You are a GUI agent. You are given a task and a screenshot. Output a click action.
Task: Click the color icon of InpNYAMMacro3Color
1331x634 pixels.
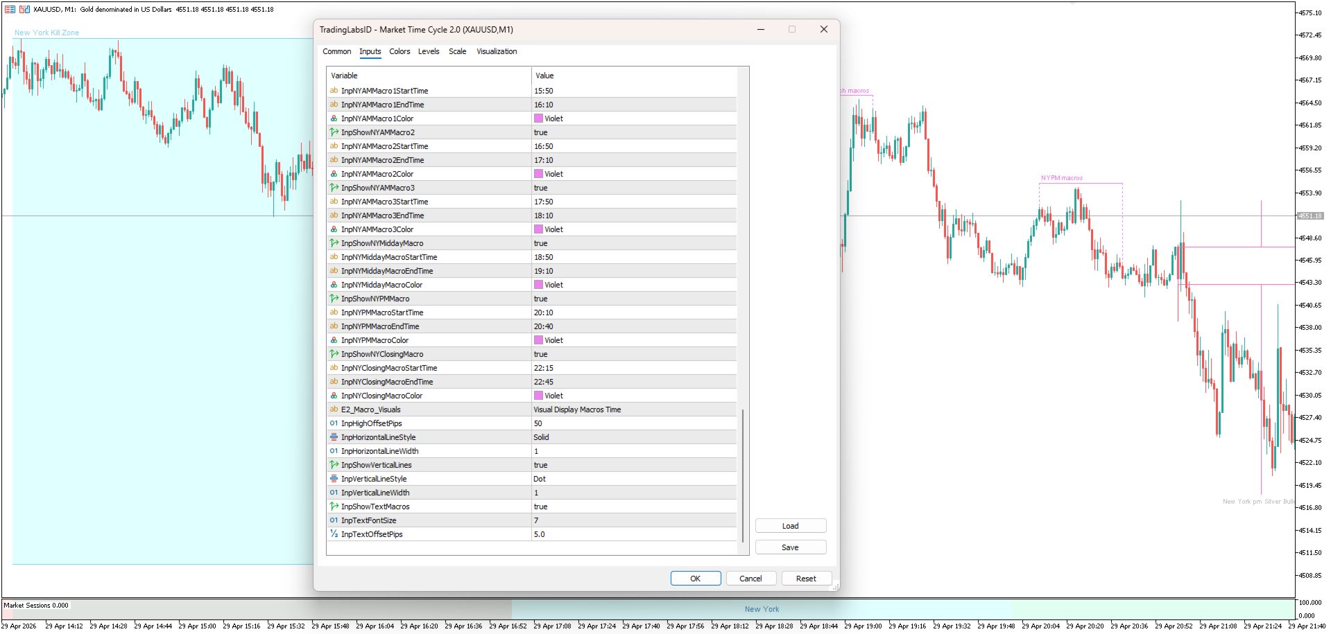(334, 229)
